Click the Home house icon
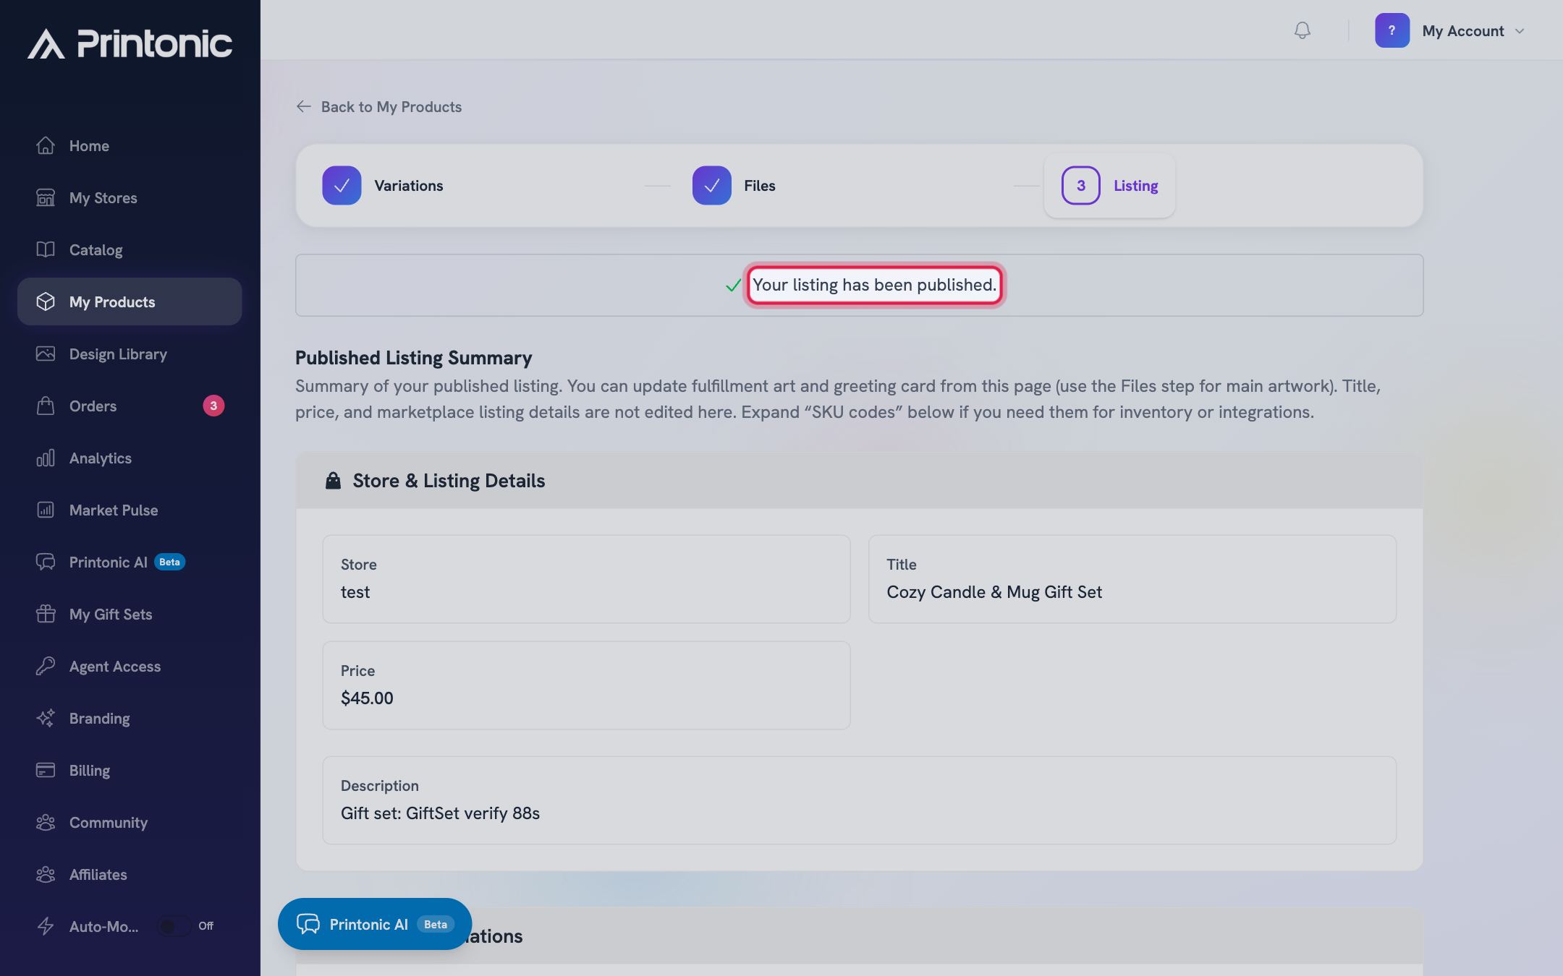Viewport: 1563px width, 976px height. point(46,145)
